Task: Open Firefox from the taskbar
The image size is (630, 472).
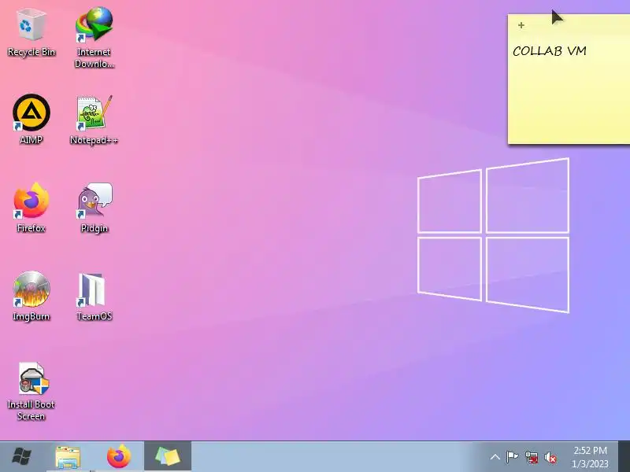Action: (119, 457)
